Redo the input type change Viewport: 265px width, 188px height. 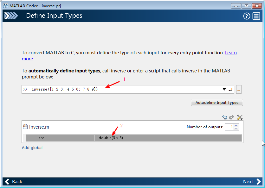232,117
